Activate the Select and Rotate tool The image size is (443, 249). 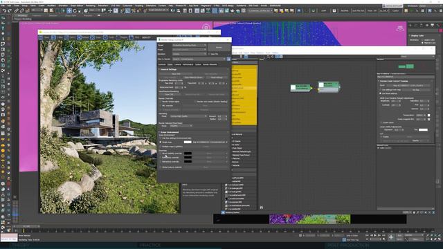[75, 11]
